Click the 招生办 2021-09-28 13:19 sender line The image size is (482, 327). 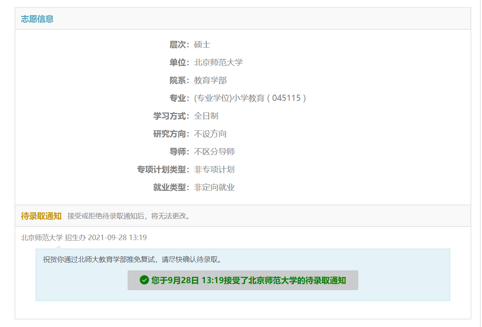tap(84, 237)
